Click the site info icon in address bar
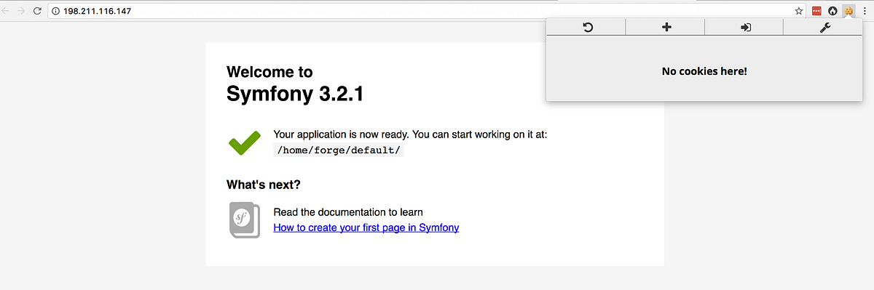The height and width of the screenshot is (290, 874). [55, 11]
